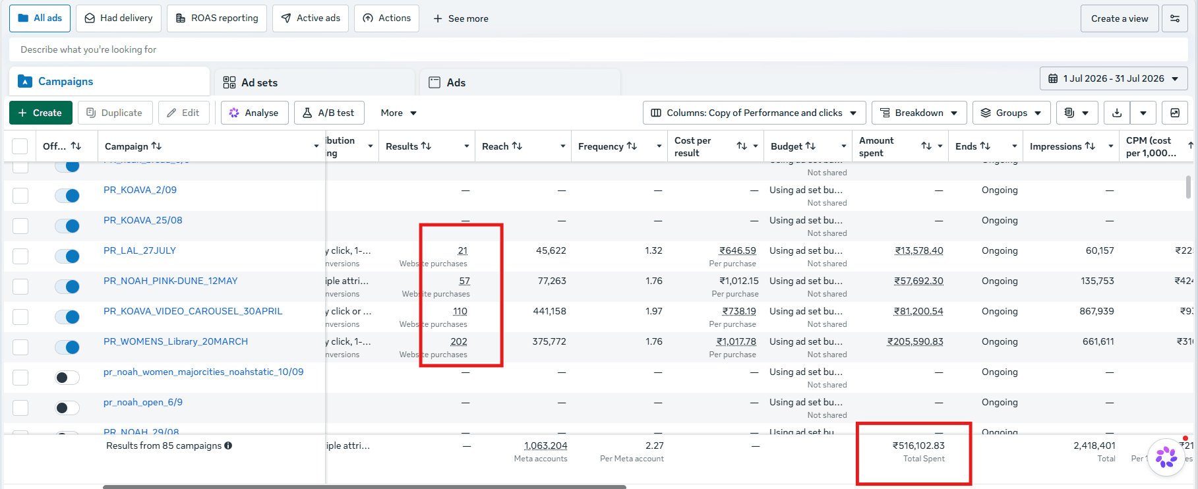Screen dimensions: 1198x489
Task: Click the vertical scrollbar thumb of the table
Action: pyautogui.click(x=1188, y=186)
